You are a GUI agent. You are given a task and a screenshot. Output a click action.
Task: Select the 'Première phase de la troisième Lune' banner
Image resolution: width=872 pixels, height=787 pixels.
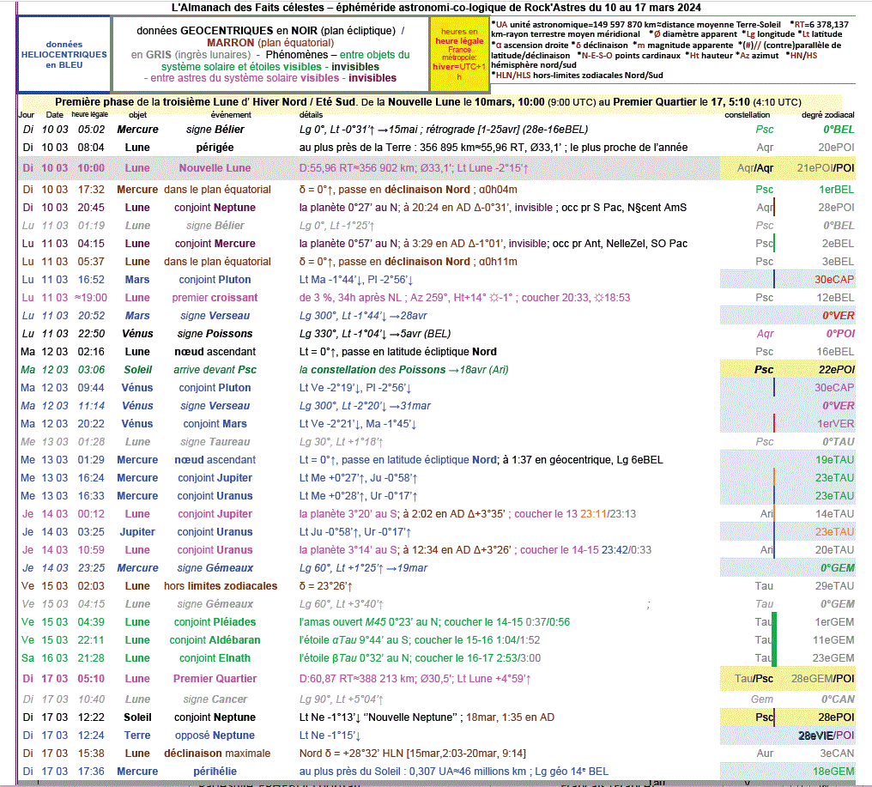pos(428,102)
